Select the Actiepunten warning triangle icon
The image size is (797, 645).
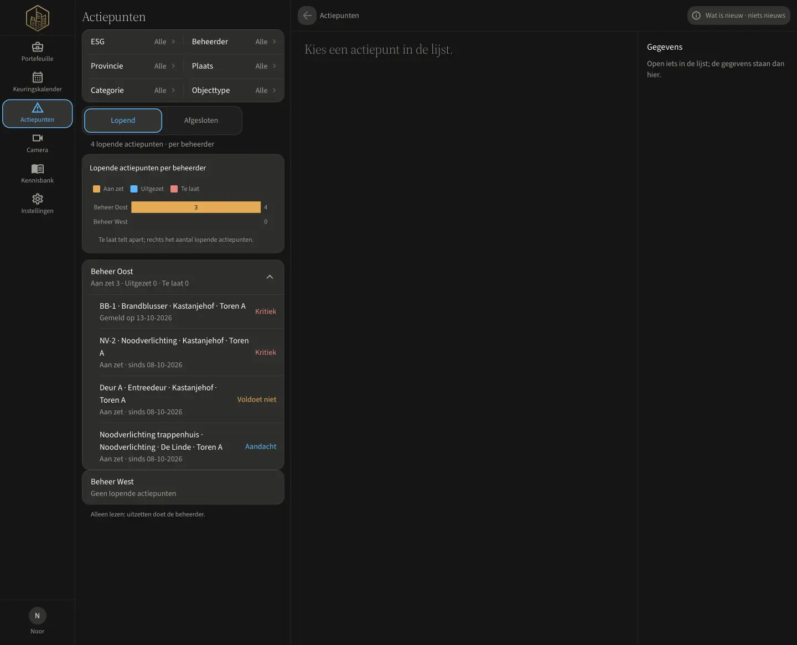point(38,108)
